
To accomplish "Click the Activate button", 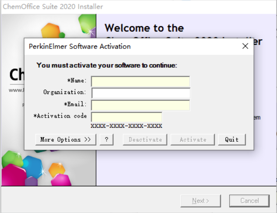I will [193, 140].
